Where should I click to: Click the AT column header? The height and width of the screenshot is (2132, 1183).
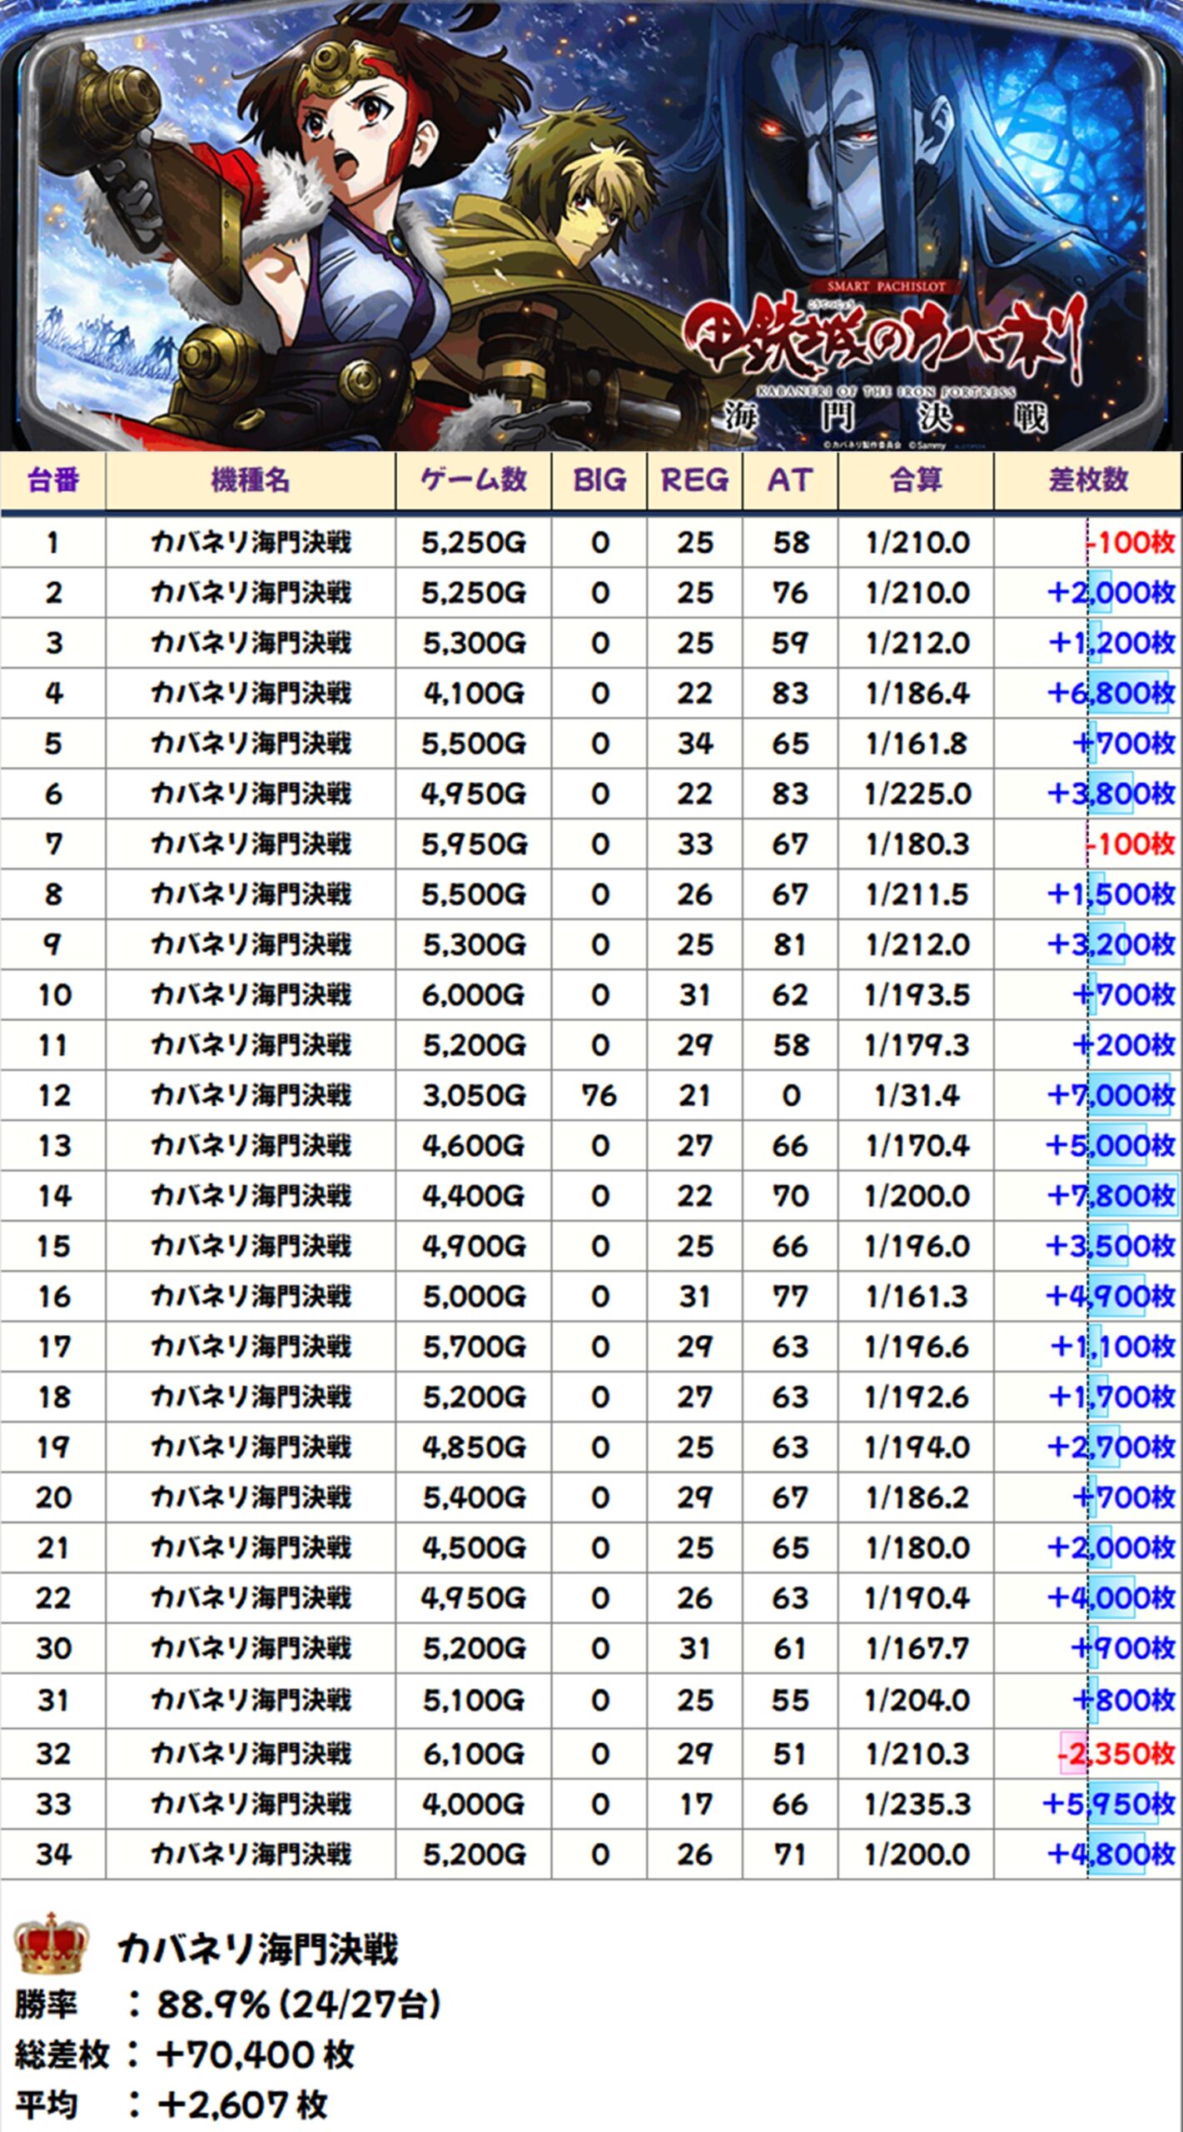(790, 480)
